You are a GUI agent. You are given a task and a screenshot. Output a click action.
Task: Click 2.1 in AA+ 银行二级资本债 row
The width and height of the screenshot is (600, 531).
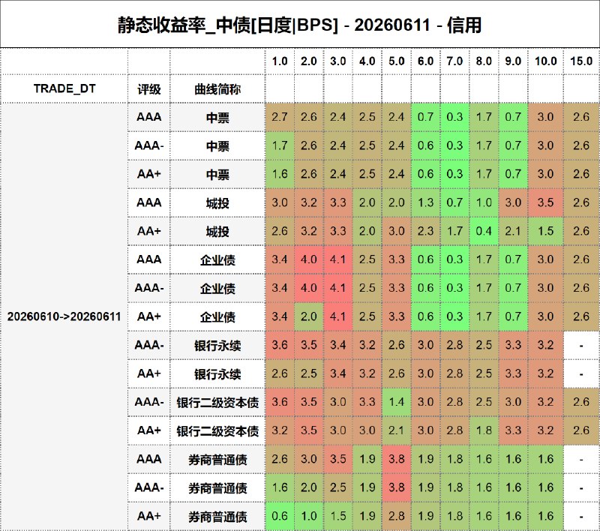click(x=397, y=430)
